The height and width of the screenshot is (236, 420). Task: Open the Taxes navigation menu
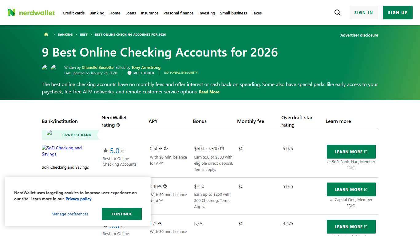[257, 13]
